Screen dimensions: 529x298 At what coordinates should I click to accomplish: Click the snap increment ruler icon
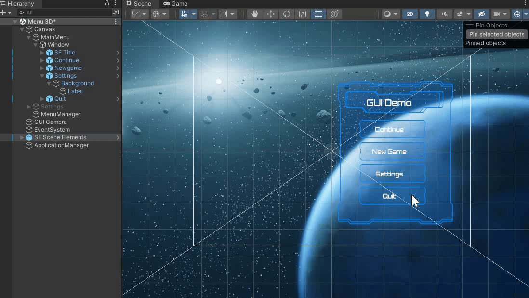224,14
